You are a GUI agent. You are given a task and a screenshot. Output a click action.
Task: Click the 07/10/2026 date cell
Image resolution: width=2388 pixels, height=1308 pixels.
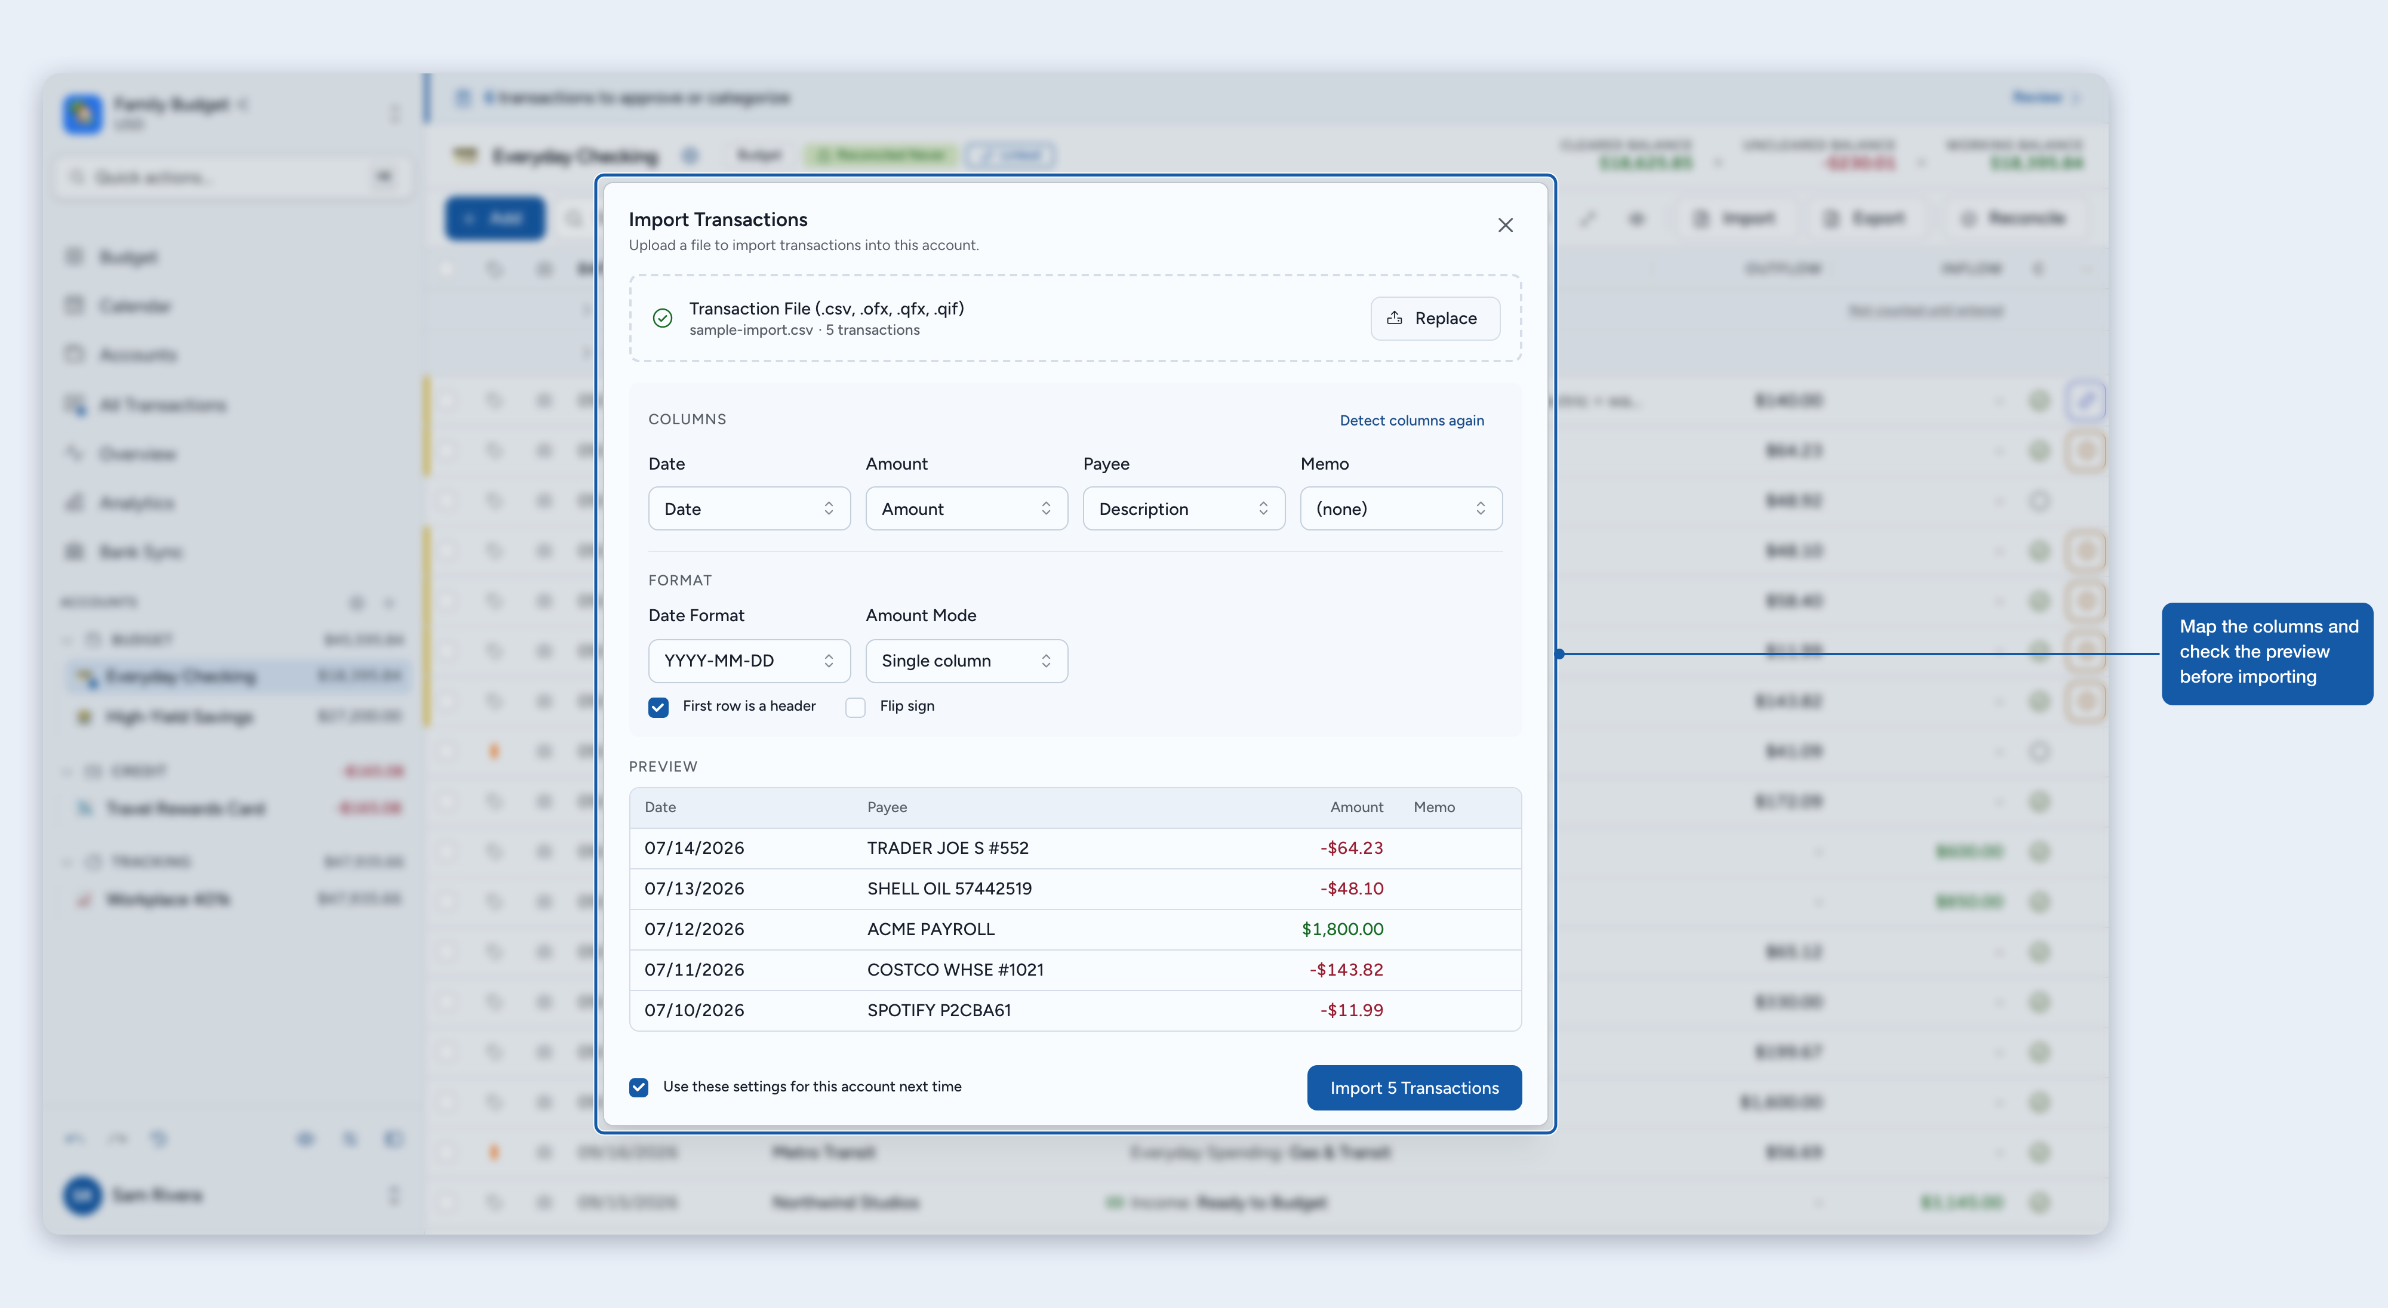click(x=694, y=1010)
